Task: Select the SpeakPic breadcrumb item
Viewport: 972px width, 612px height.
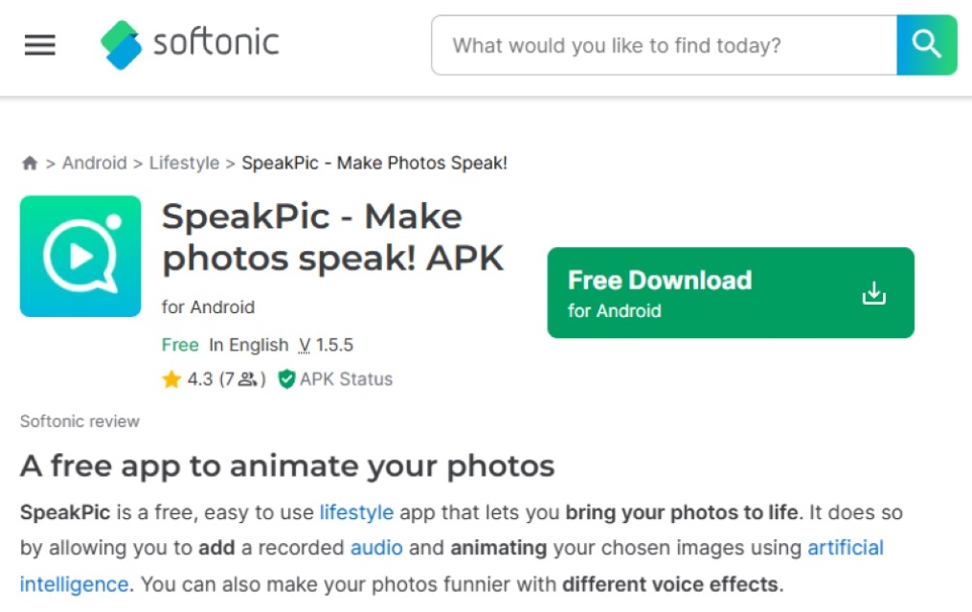Action: (375, 163)
